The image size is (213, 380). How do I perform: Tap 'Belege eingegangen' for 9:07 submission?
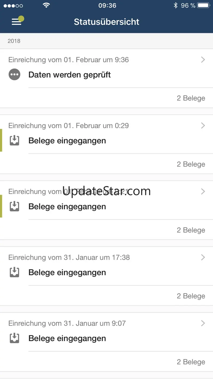coord(67,338)
